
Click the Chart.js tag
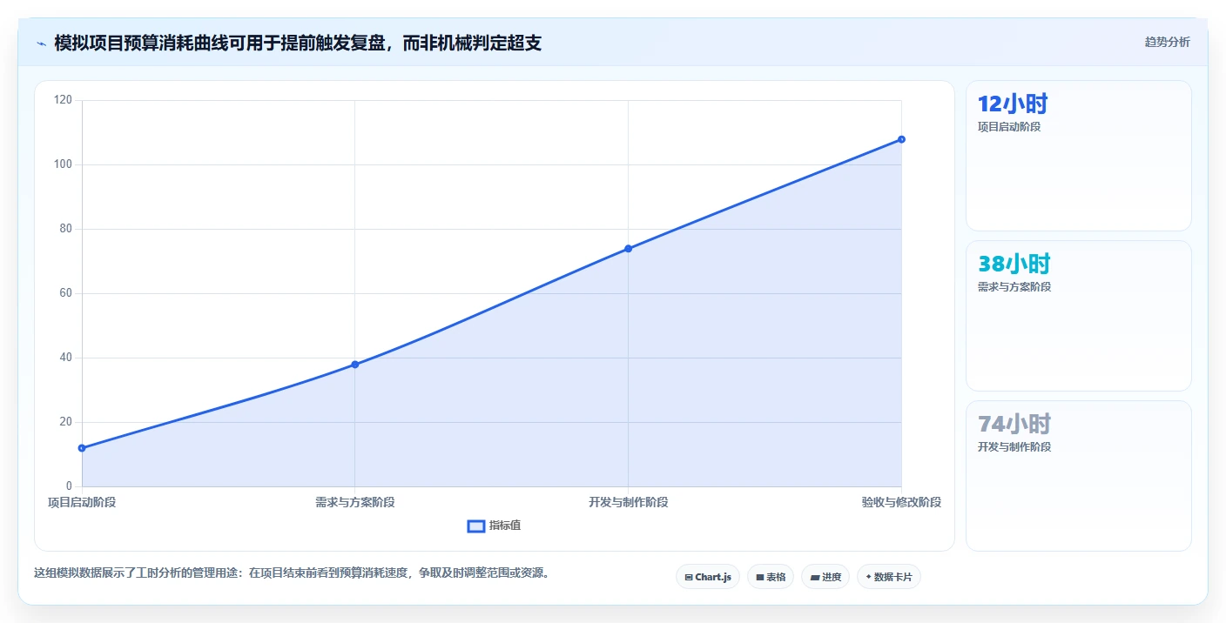pos(708,577)
